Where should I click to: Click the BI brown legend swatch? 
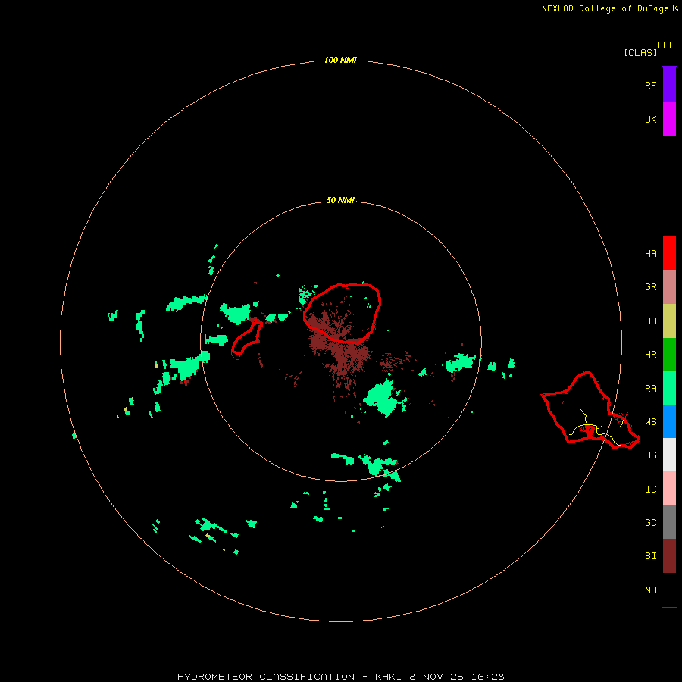click(669, 556)
